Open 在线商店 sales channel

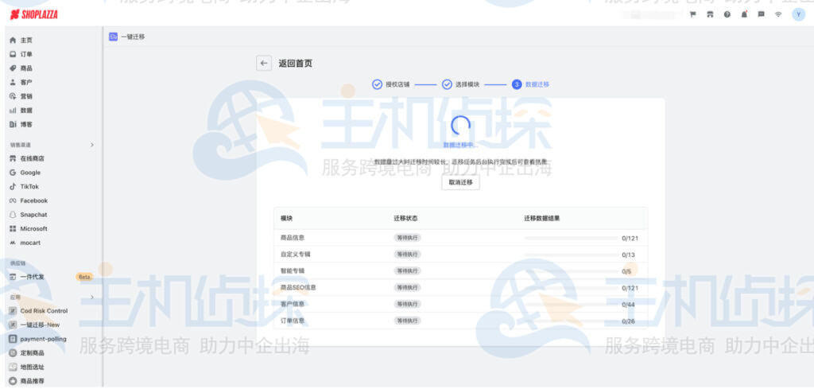point(32,158)
